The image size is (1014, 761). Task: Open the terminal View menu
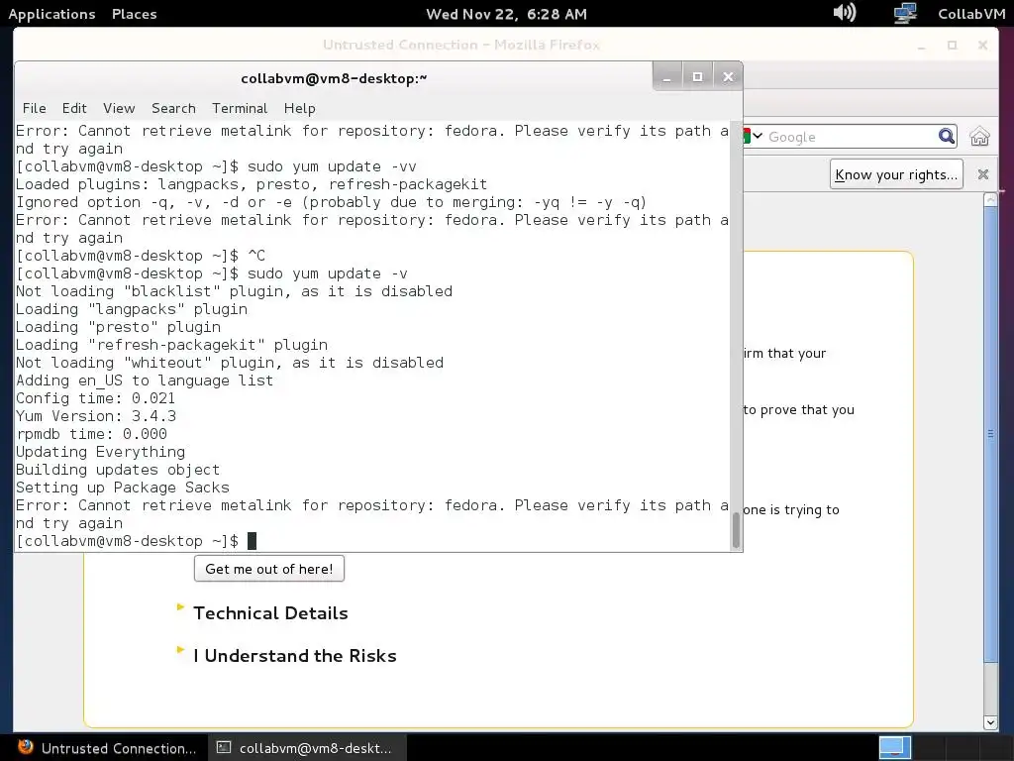(119, 108)
